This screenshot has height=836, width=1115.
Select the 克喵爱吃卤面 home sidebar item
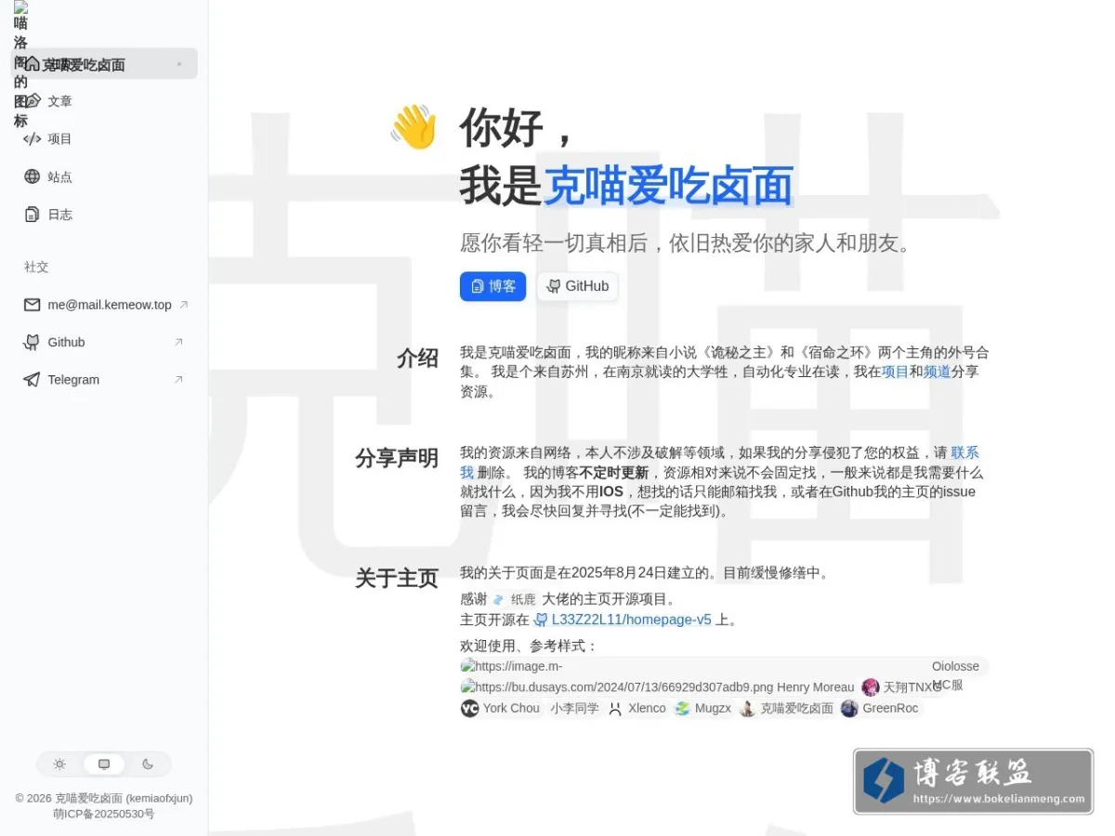pyautogui.click(x=104, y=64)
